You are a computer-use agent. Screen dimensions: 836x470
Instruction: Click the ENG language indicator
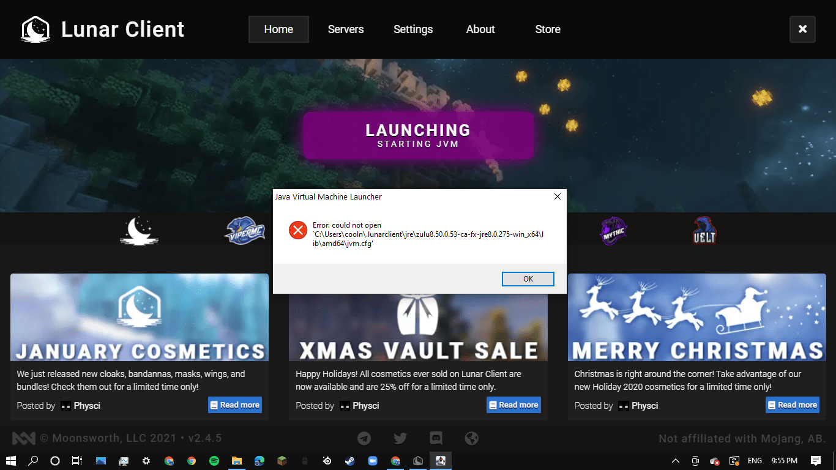click(755, 461)
